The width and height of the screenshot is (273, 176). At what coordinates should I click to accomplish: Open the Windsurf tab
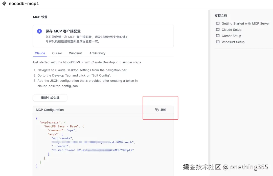pyautogui.click(x=76, y=53)
